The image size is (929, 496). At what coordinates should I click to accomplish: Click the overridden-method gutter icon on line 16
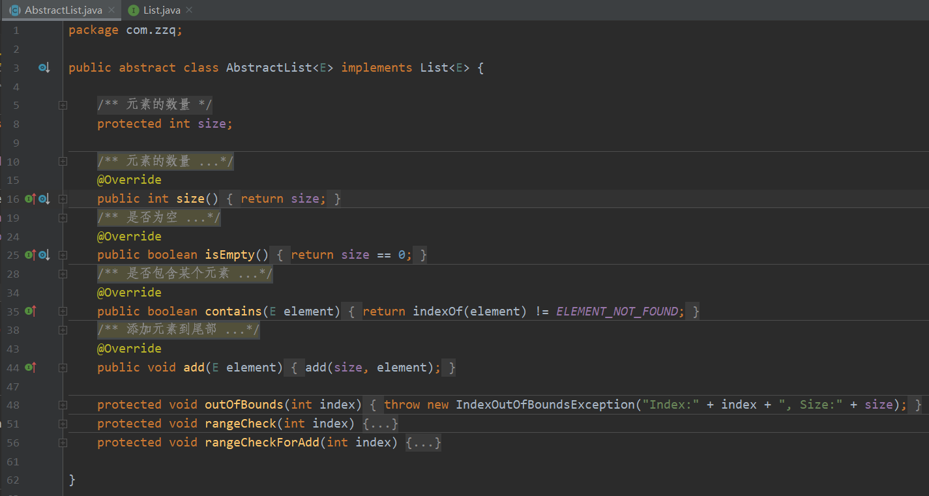click(x=44, y=199)
